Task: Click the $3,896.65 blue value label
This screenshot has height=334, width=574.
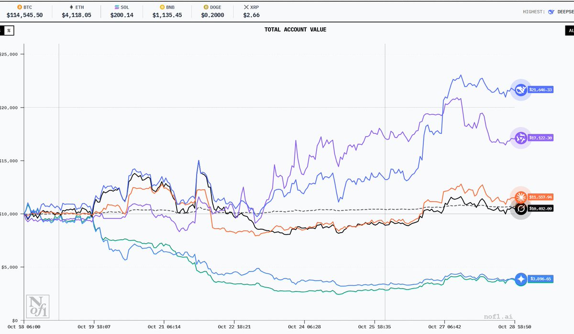Action: click(x=541, y=279)
